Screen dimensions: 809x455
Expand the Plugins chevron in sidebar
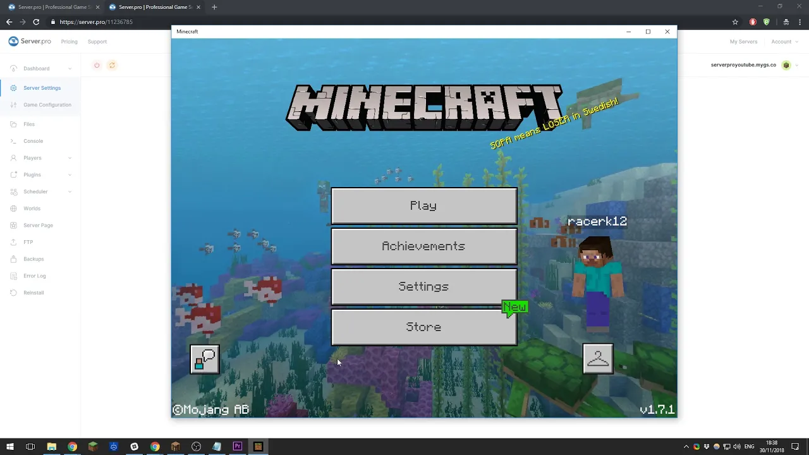pyautogui.click(x=70, y=175)
